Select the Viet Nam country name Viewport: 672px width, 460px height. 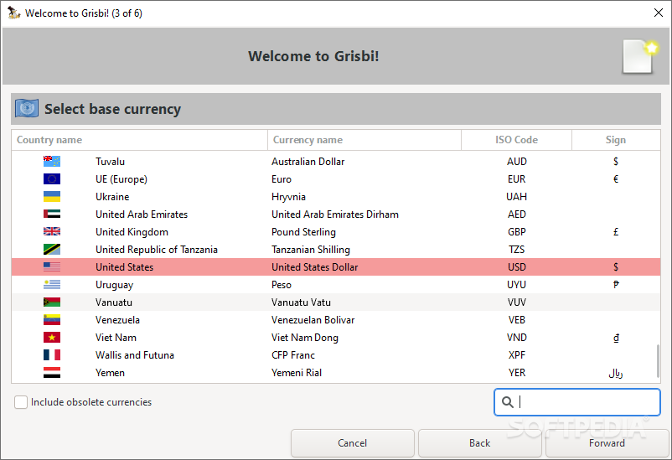point(116,338)
